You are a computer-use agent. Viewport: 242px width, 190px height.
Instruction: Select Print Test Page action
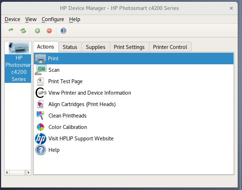point(65,81)
